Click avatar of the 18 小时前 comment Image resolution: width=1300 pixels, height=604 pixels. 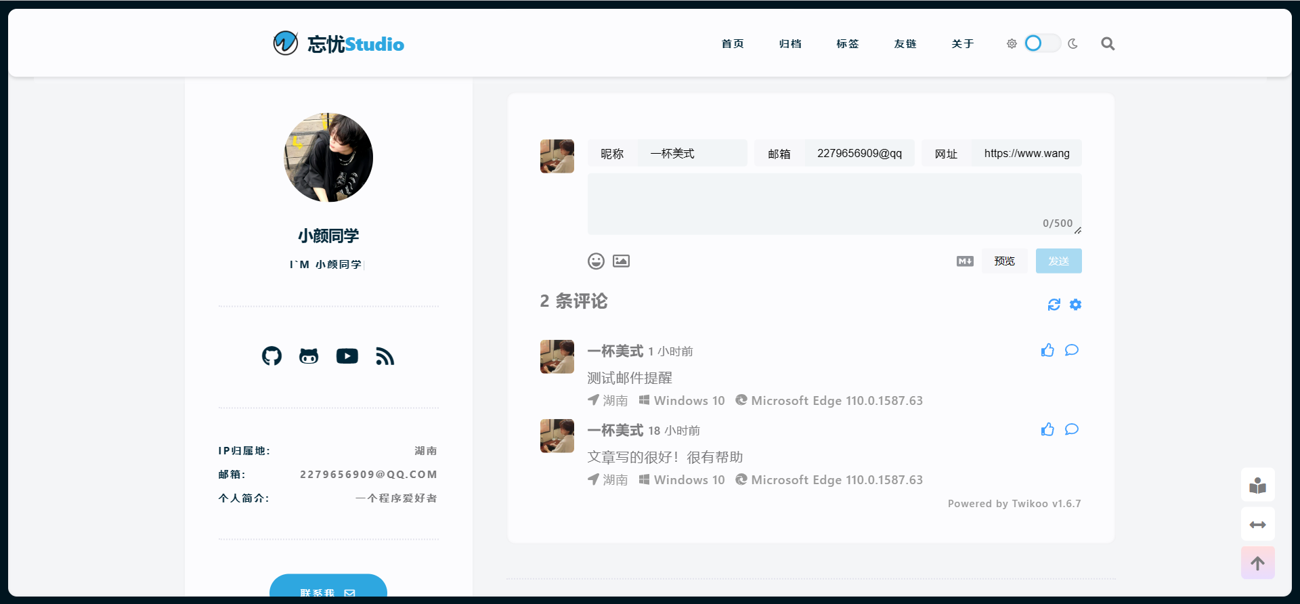(x=557, y=436)
